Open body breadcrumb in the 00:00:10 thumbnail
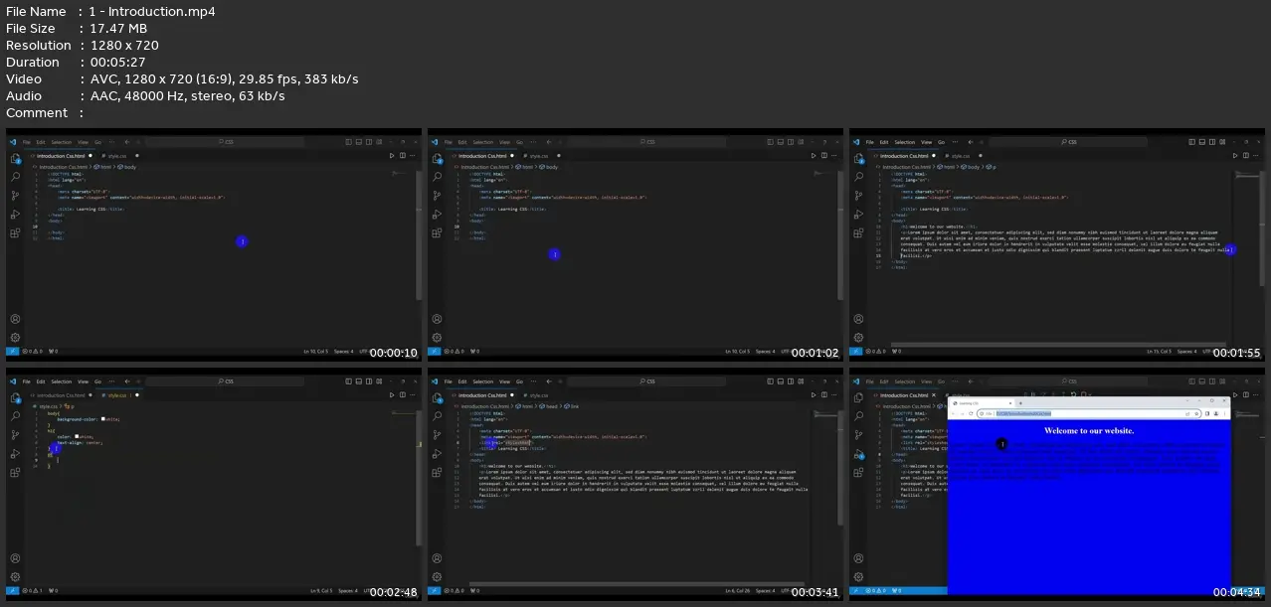 (x=127, y=167)
